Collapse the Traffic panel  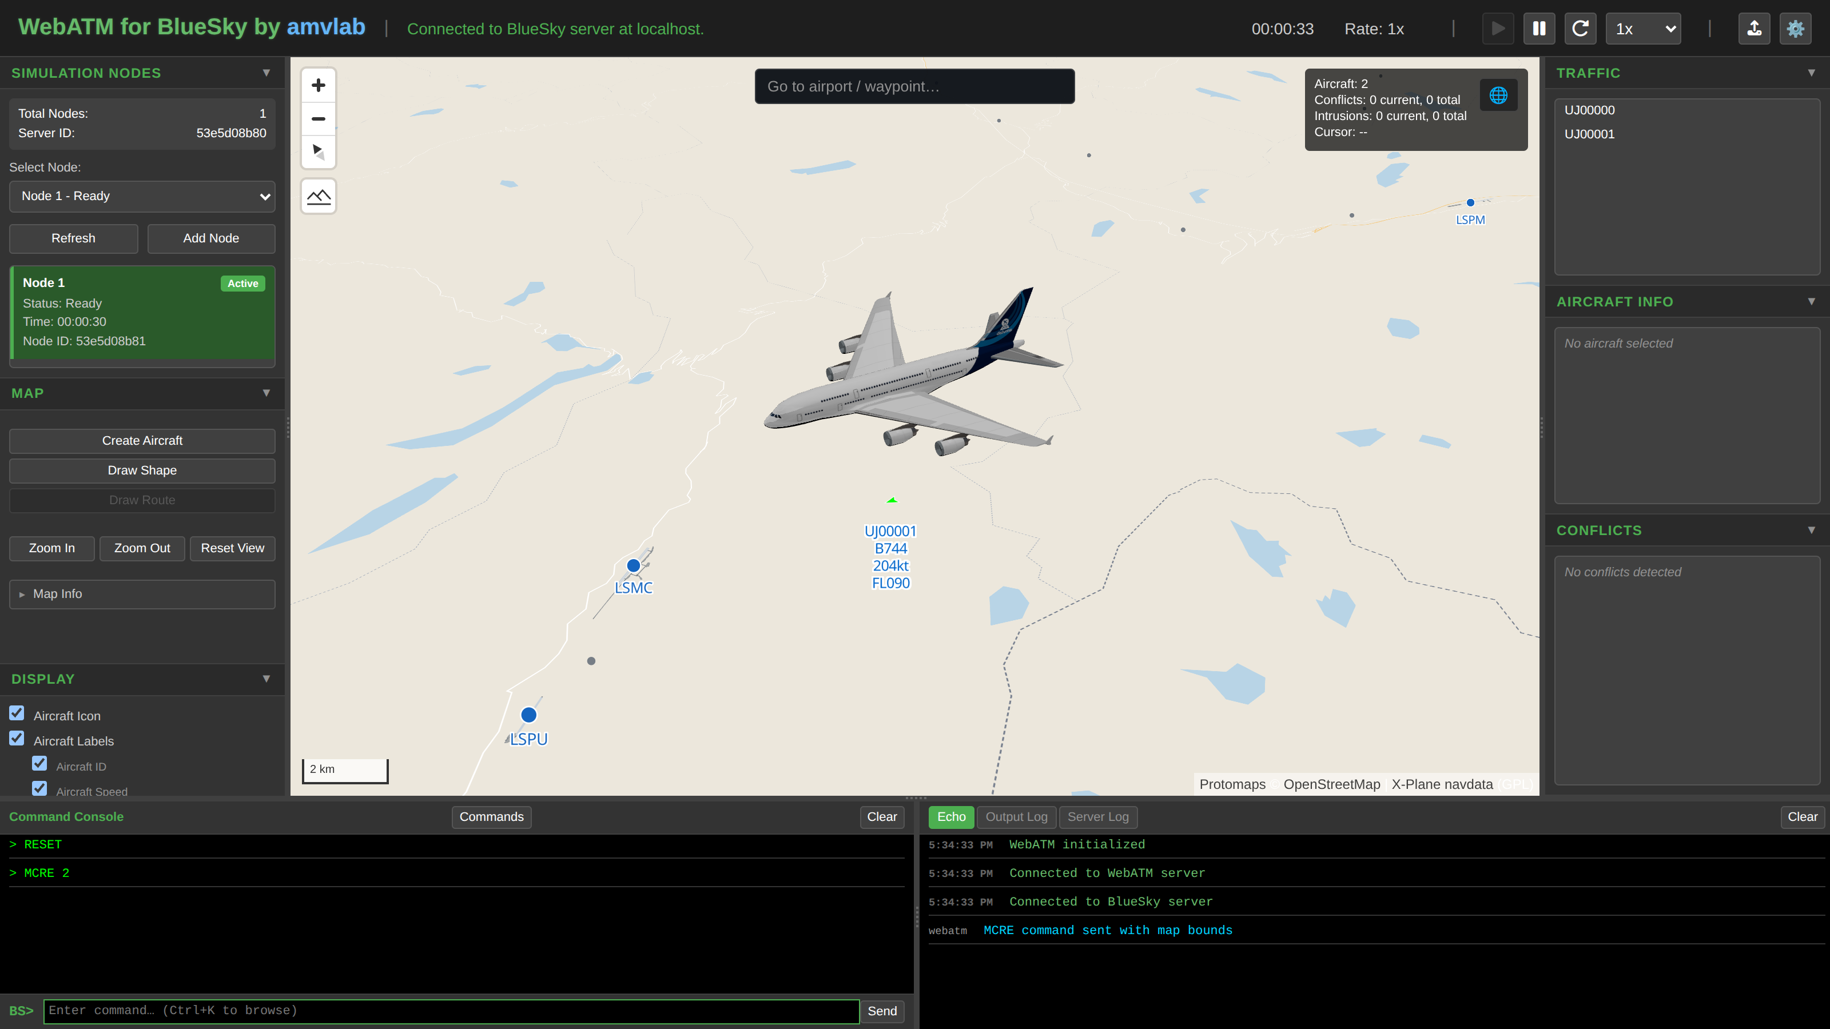click(1812, 73)
